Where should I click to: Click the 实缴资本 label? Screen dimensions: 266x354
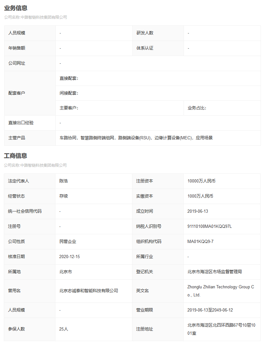tap(145, 196)
